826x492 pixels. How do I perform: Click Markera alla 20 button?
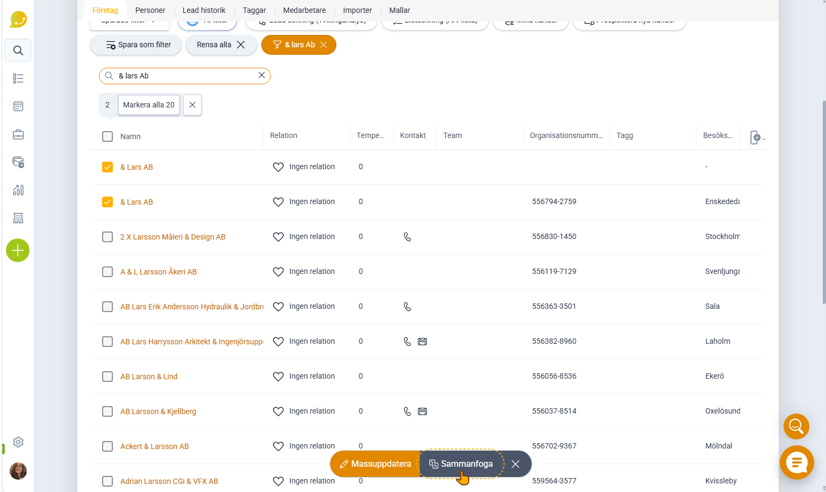tap(149, 105)
